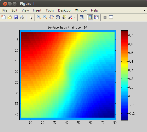Open a file with the folder icon
Viewport: 147px width, 132px height.
point(10,17)
